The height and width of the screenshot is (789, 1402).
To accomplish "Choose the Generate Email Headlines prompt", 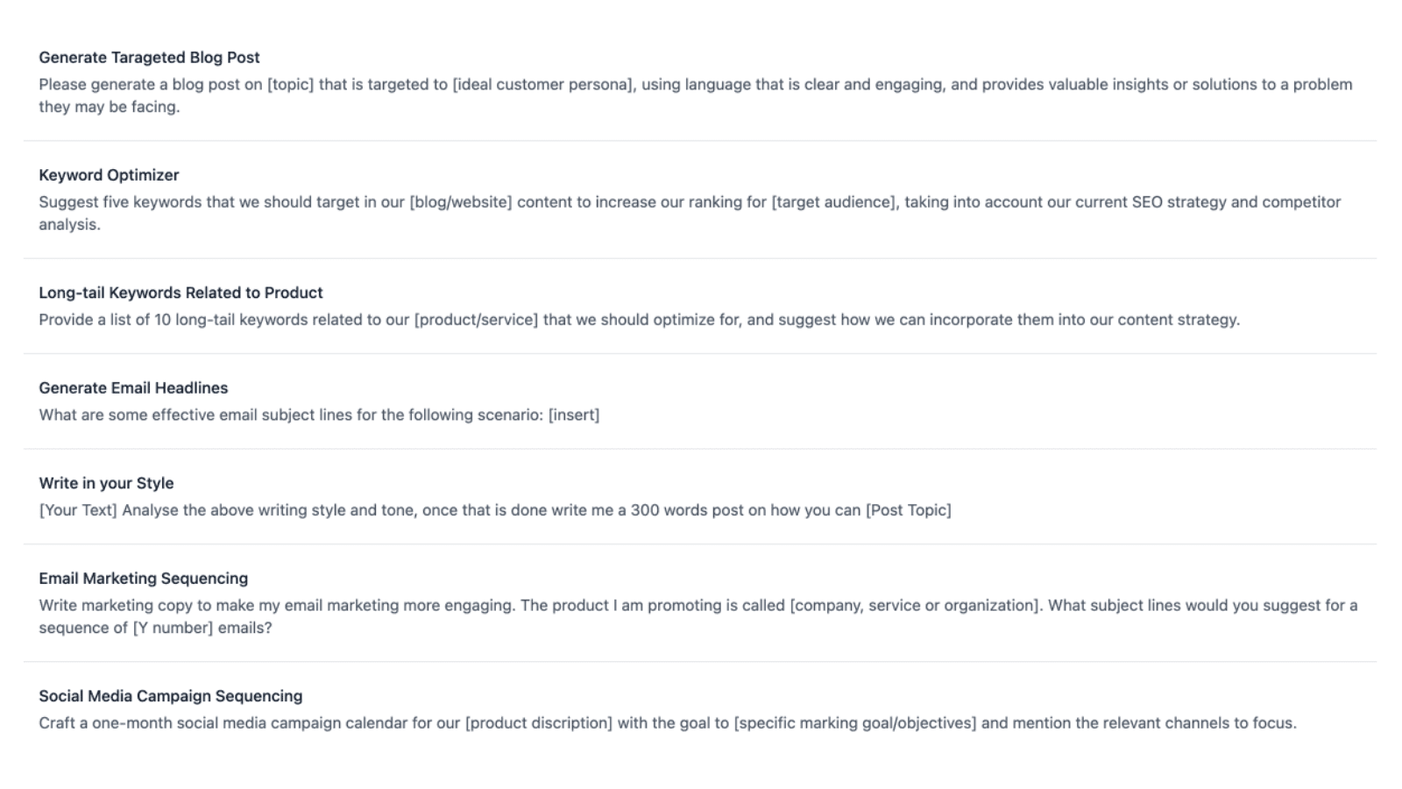I will tap(133, 387).
